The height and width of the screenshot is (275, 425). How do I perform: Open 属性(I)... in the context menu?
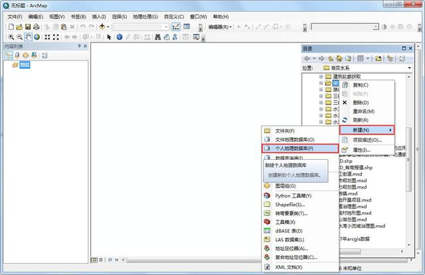pyautogui.click(x=367, y=150)
